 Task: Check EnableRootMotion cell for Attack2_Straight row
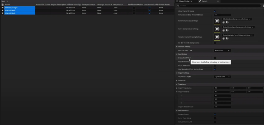[x=134, y=8]
